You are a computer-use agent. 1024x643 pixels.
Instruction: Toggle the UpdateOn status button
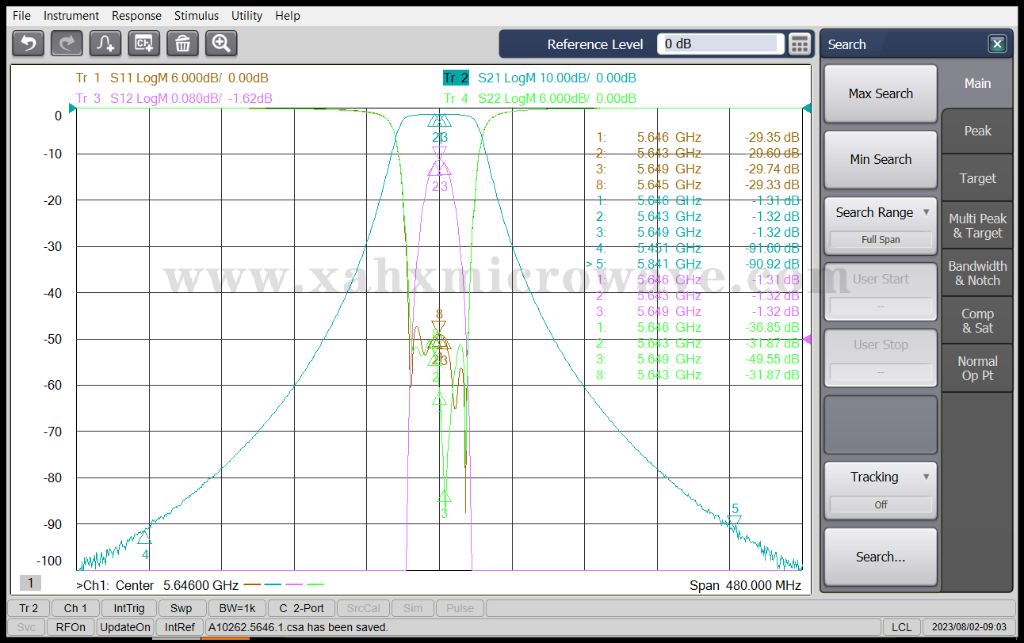(x=125, y=627)
